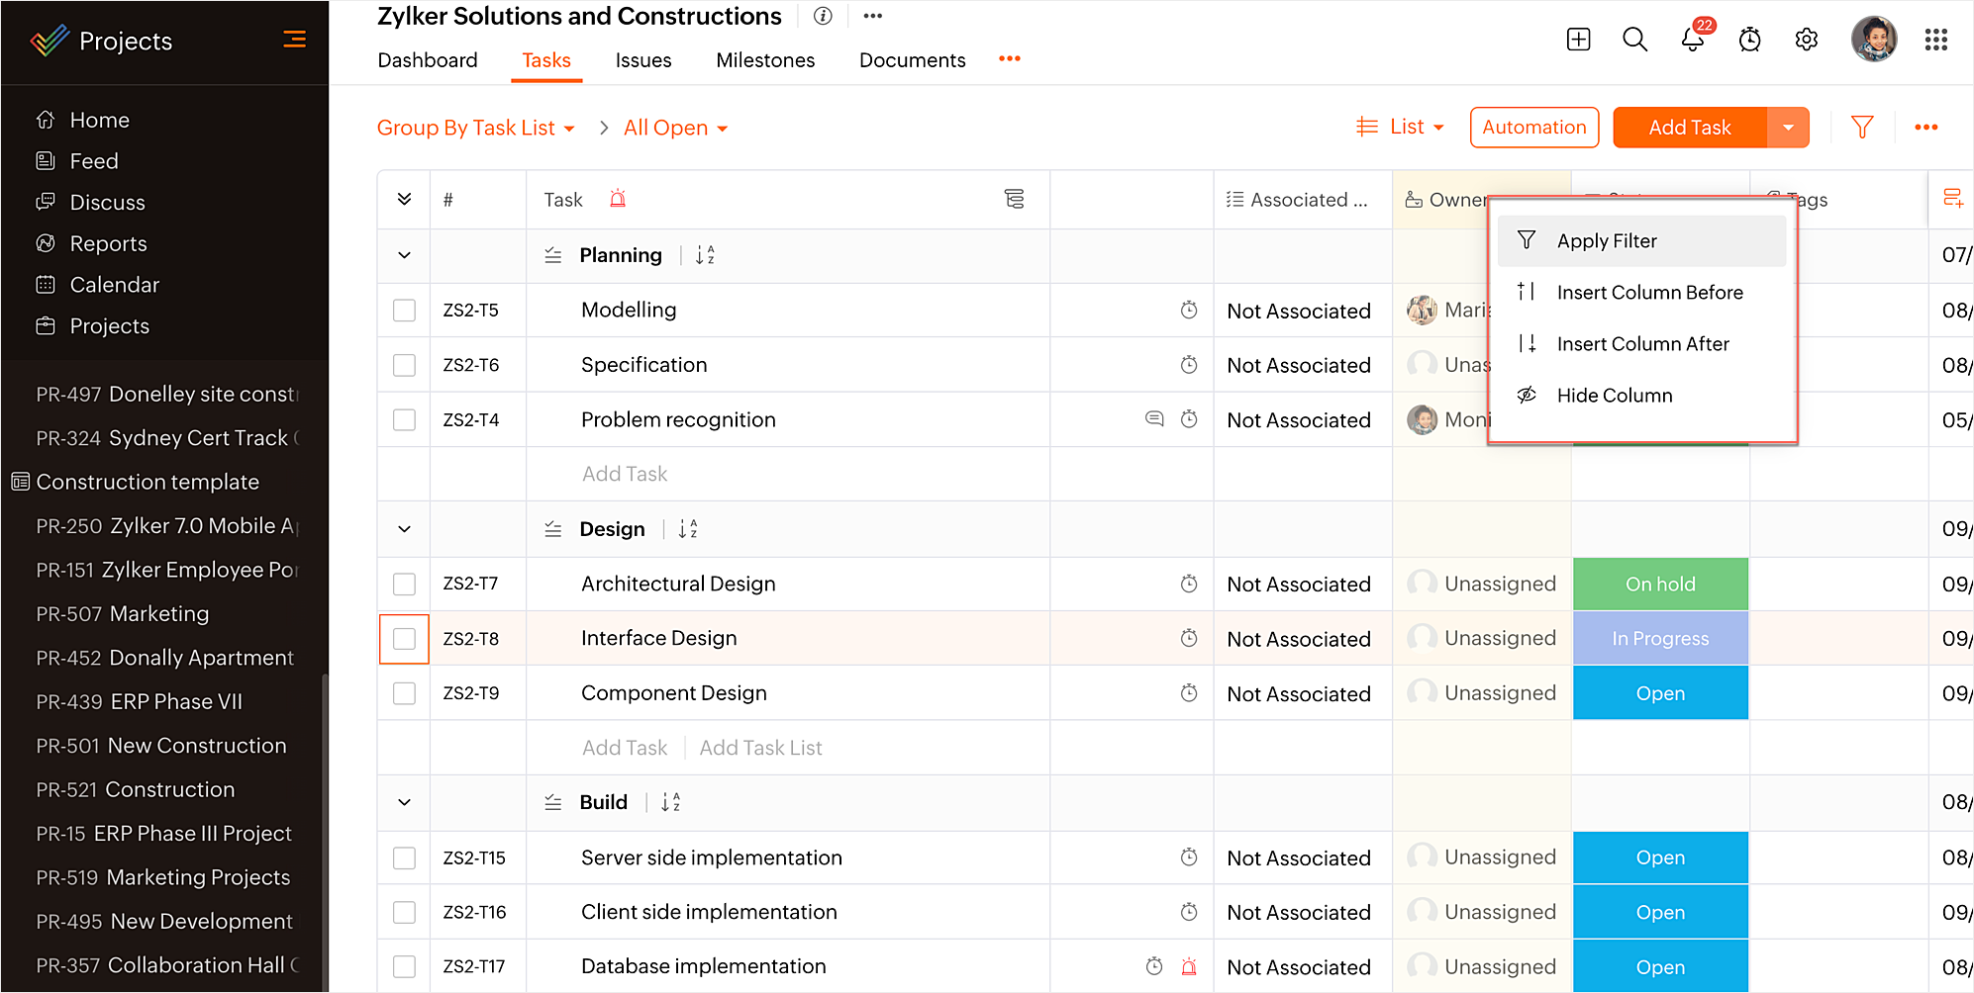Image resolution: width=1974 pixels, height=993 pixels.
Task: Click the In Progress status cell
Action: tap(1660, 639)
